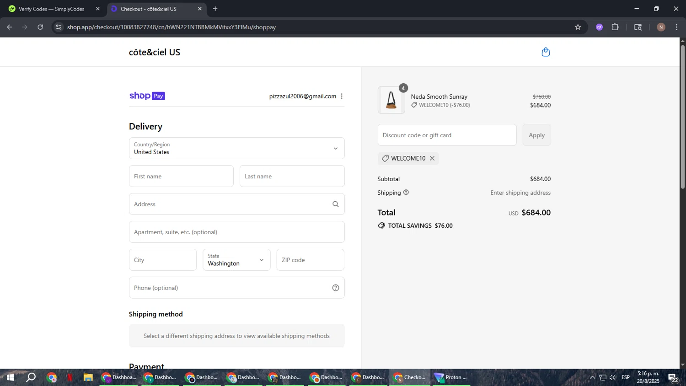686x386 pixels.
Task: Open the taskbar clock and date
Action: pos(648,377)
